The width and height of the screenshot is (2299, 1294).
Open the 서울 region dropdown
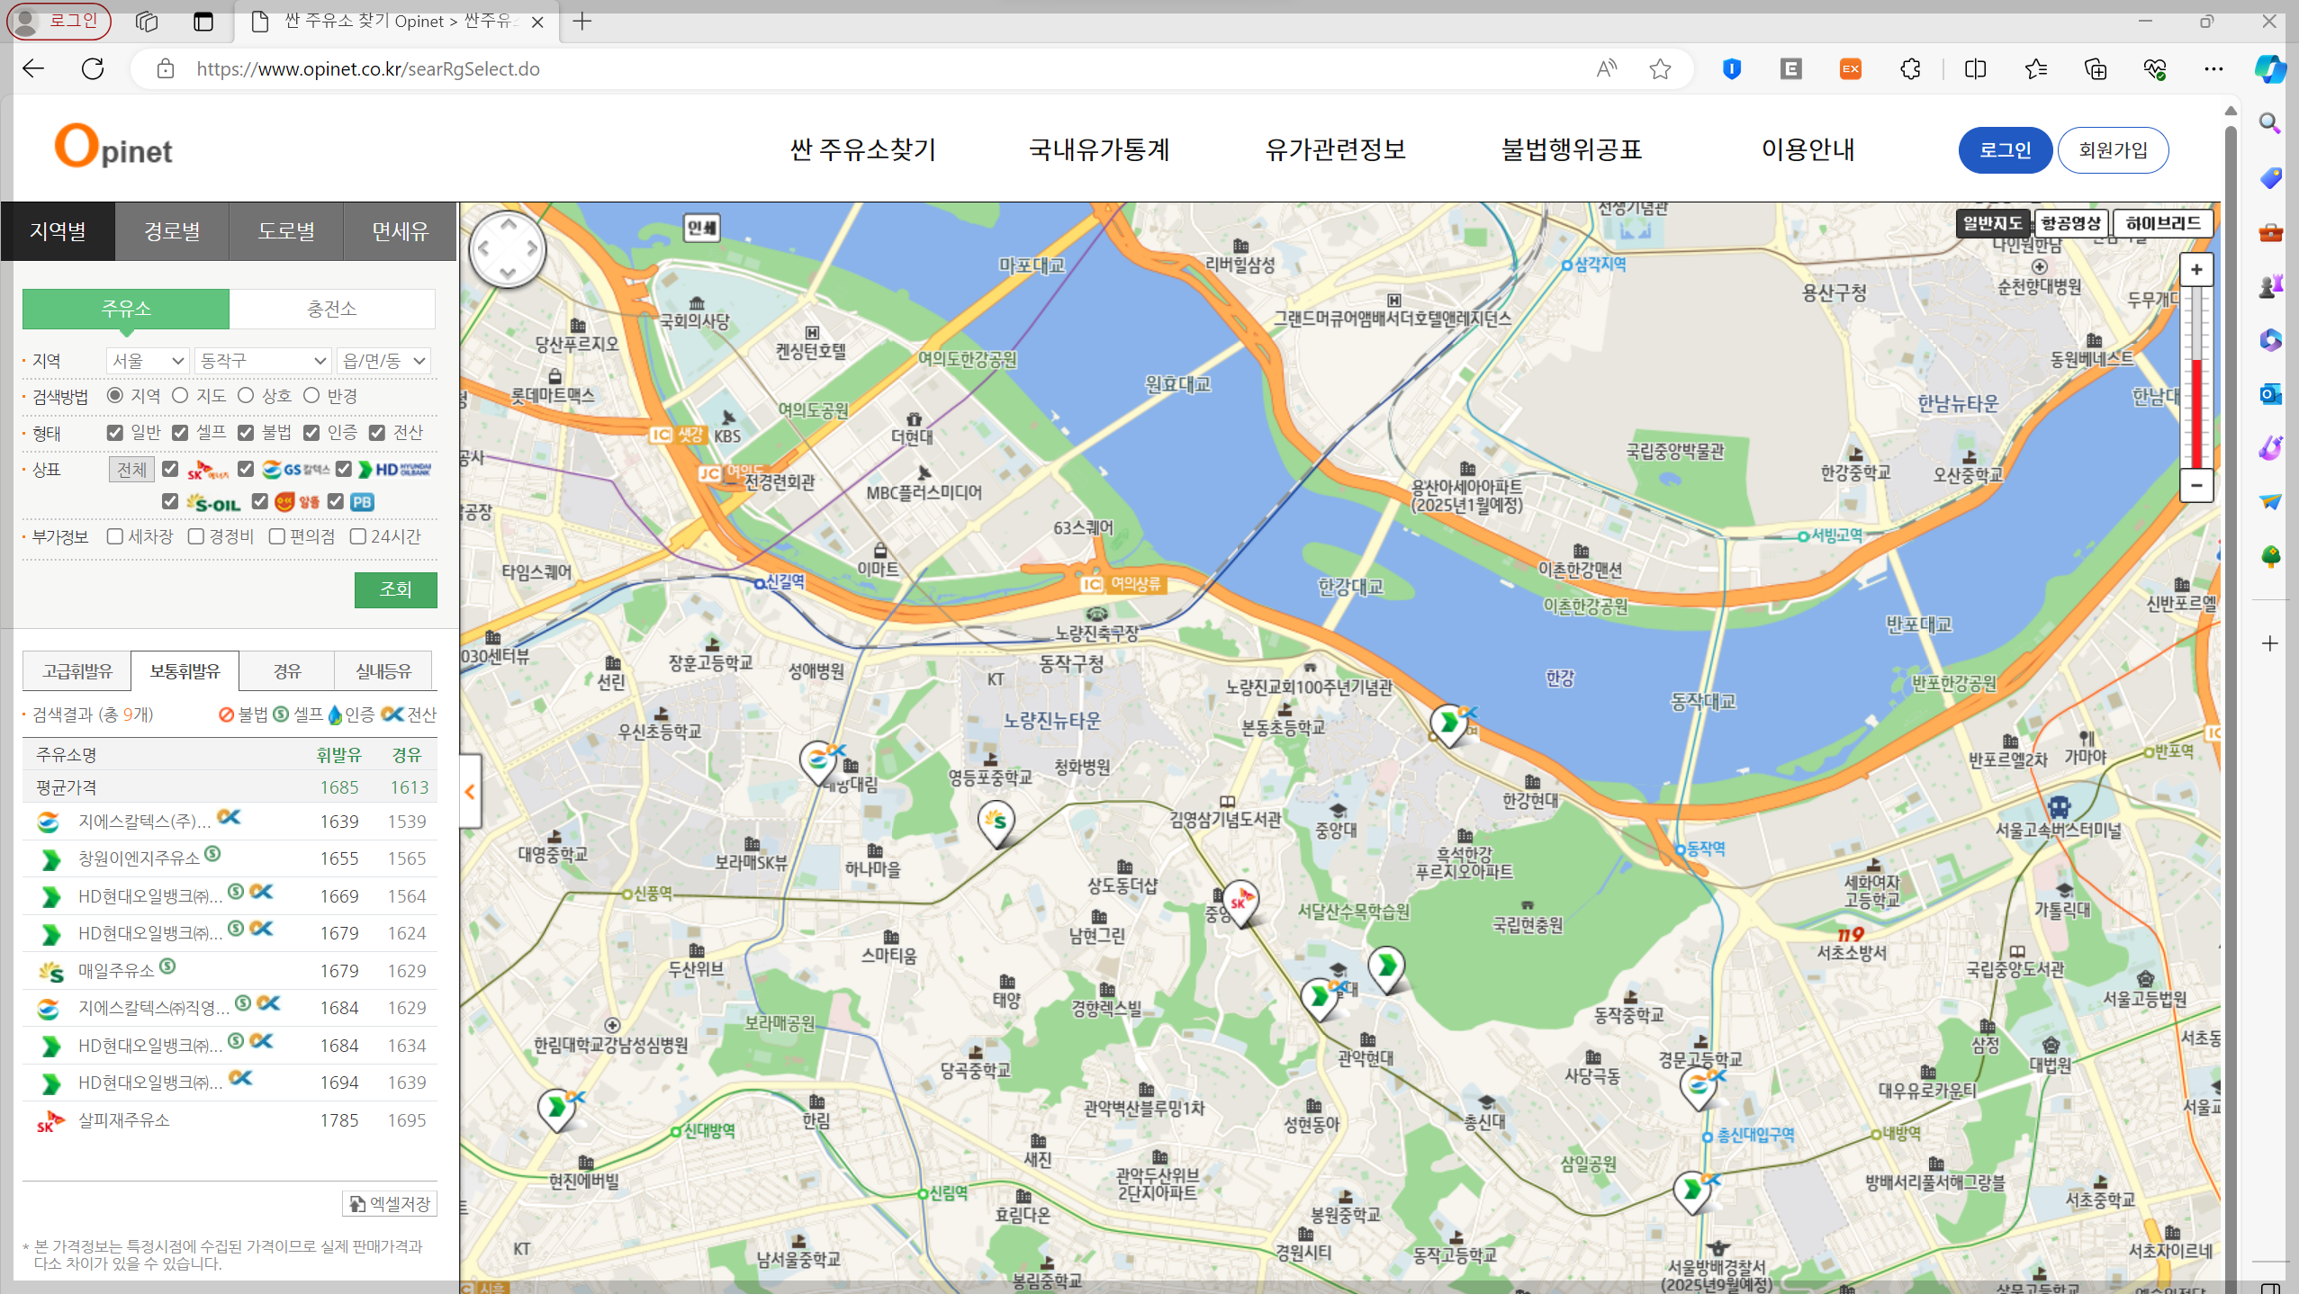click(148, 361)
